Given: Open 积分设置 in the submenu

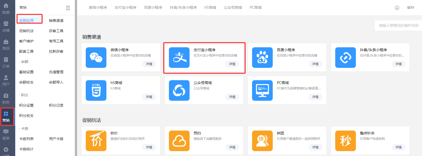Looking at the screenshot, I should 26,105.
